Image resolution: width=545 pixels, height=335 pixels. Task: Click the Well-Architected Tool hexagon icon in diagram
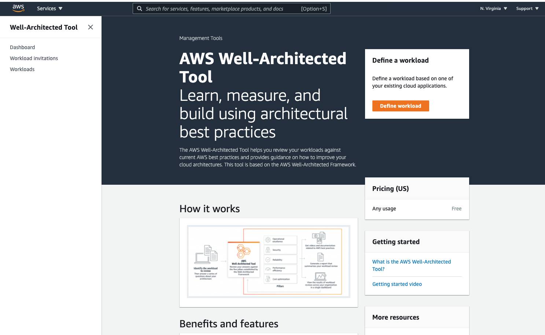point(243,252)
